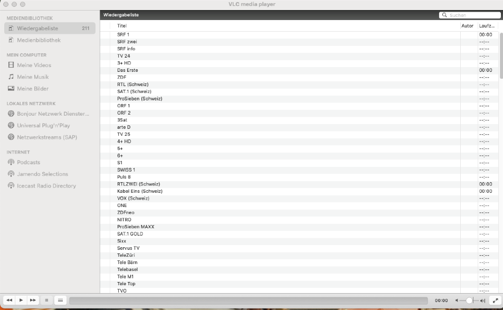
Task: Toggle the playlist view button
Action: click(x=60, y=300)
